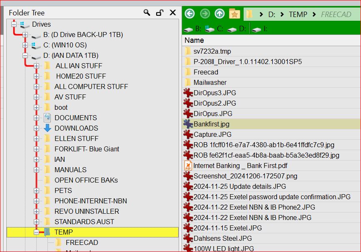Image resolution: width=361 pixels, height=252 pixels.
Task: Switch to B: drive button
Action: tap(192, 29)
